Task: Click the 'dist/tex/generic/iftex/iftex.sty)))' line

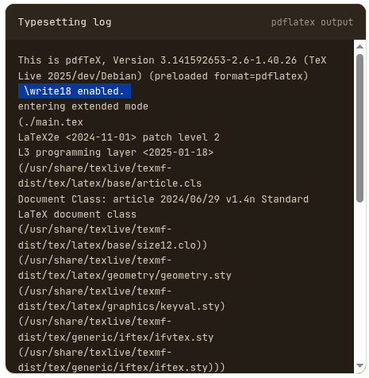Action: [x=121, y=368]
